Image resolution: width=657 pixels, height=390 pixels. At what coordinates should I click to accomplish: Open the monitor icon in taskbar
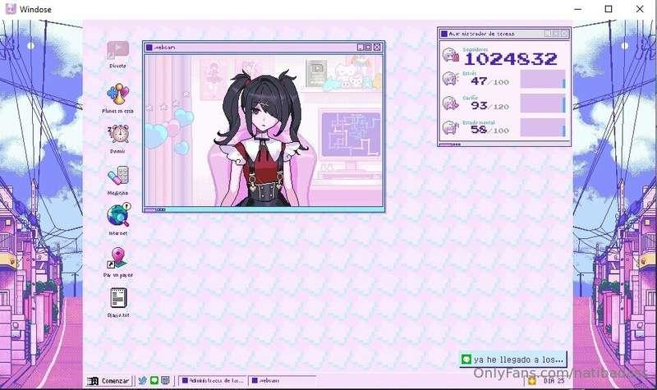165,380
